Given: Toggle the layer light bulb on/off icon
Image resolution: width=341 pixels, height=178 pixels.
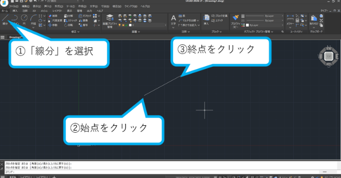Looking at the screenshot, I should [x=119, y=25].
